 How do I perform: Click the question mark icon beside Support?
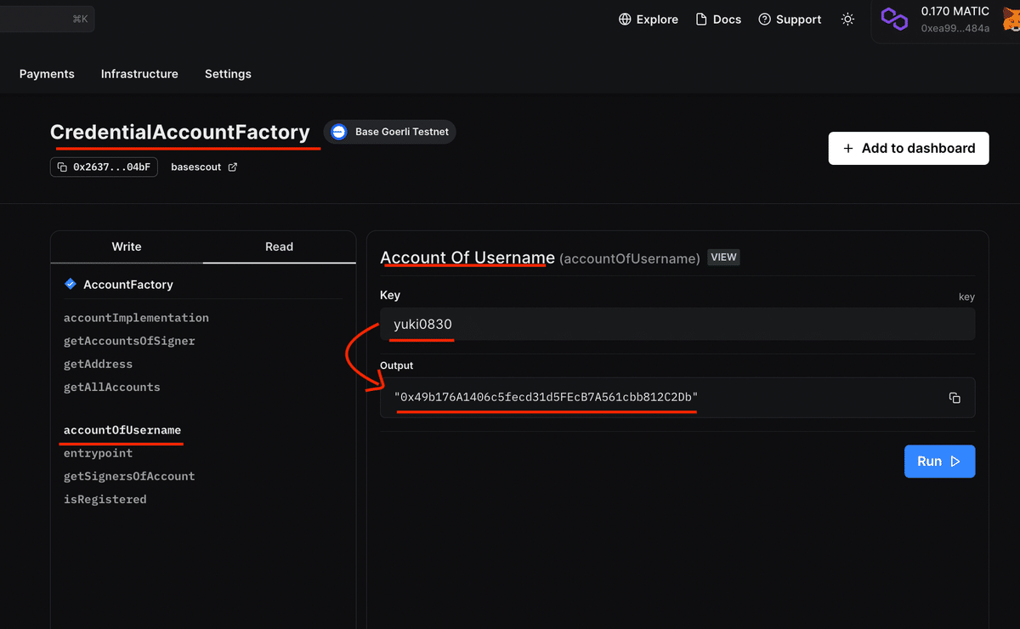764,19
